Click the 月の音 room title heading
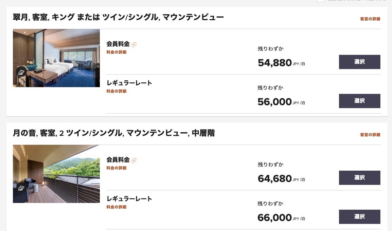 [113, 133]
